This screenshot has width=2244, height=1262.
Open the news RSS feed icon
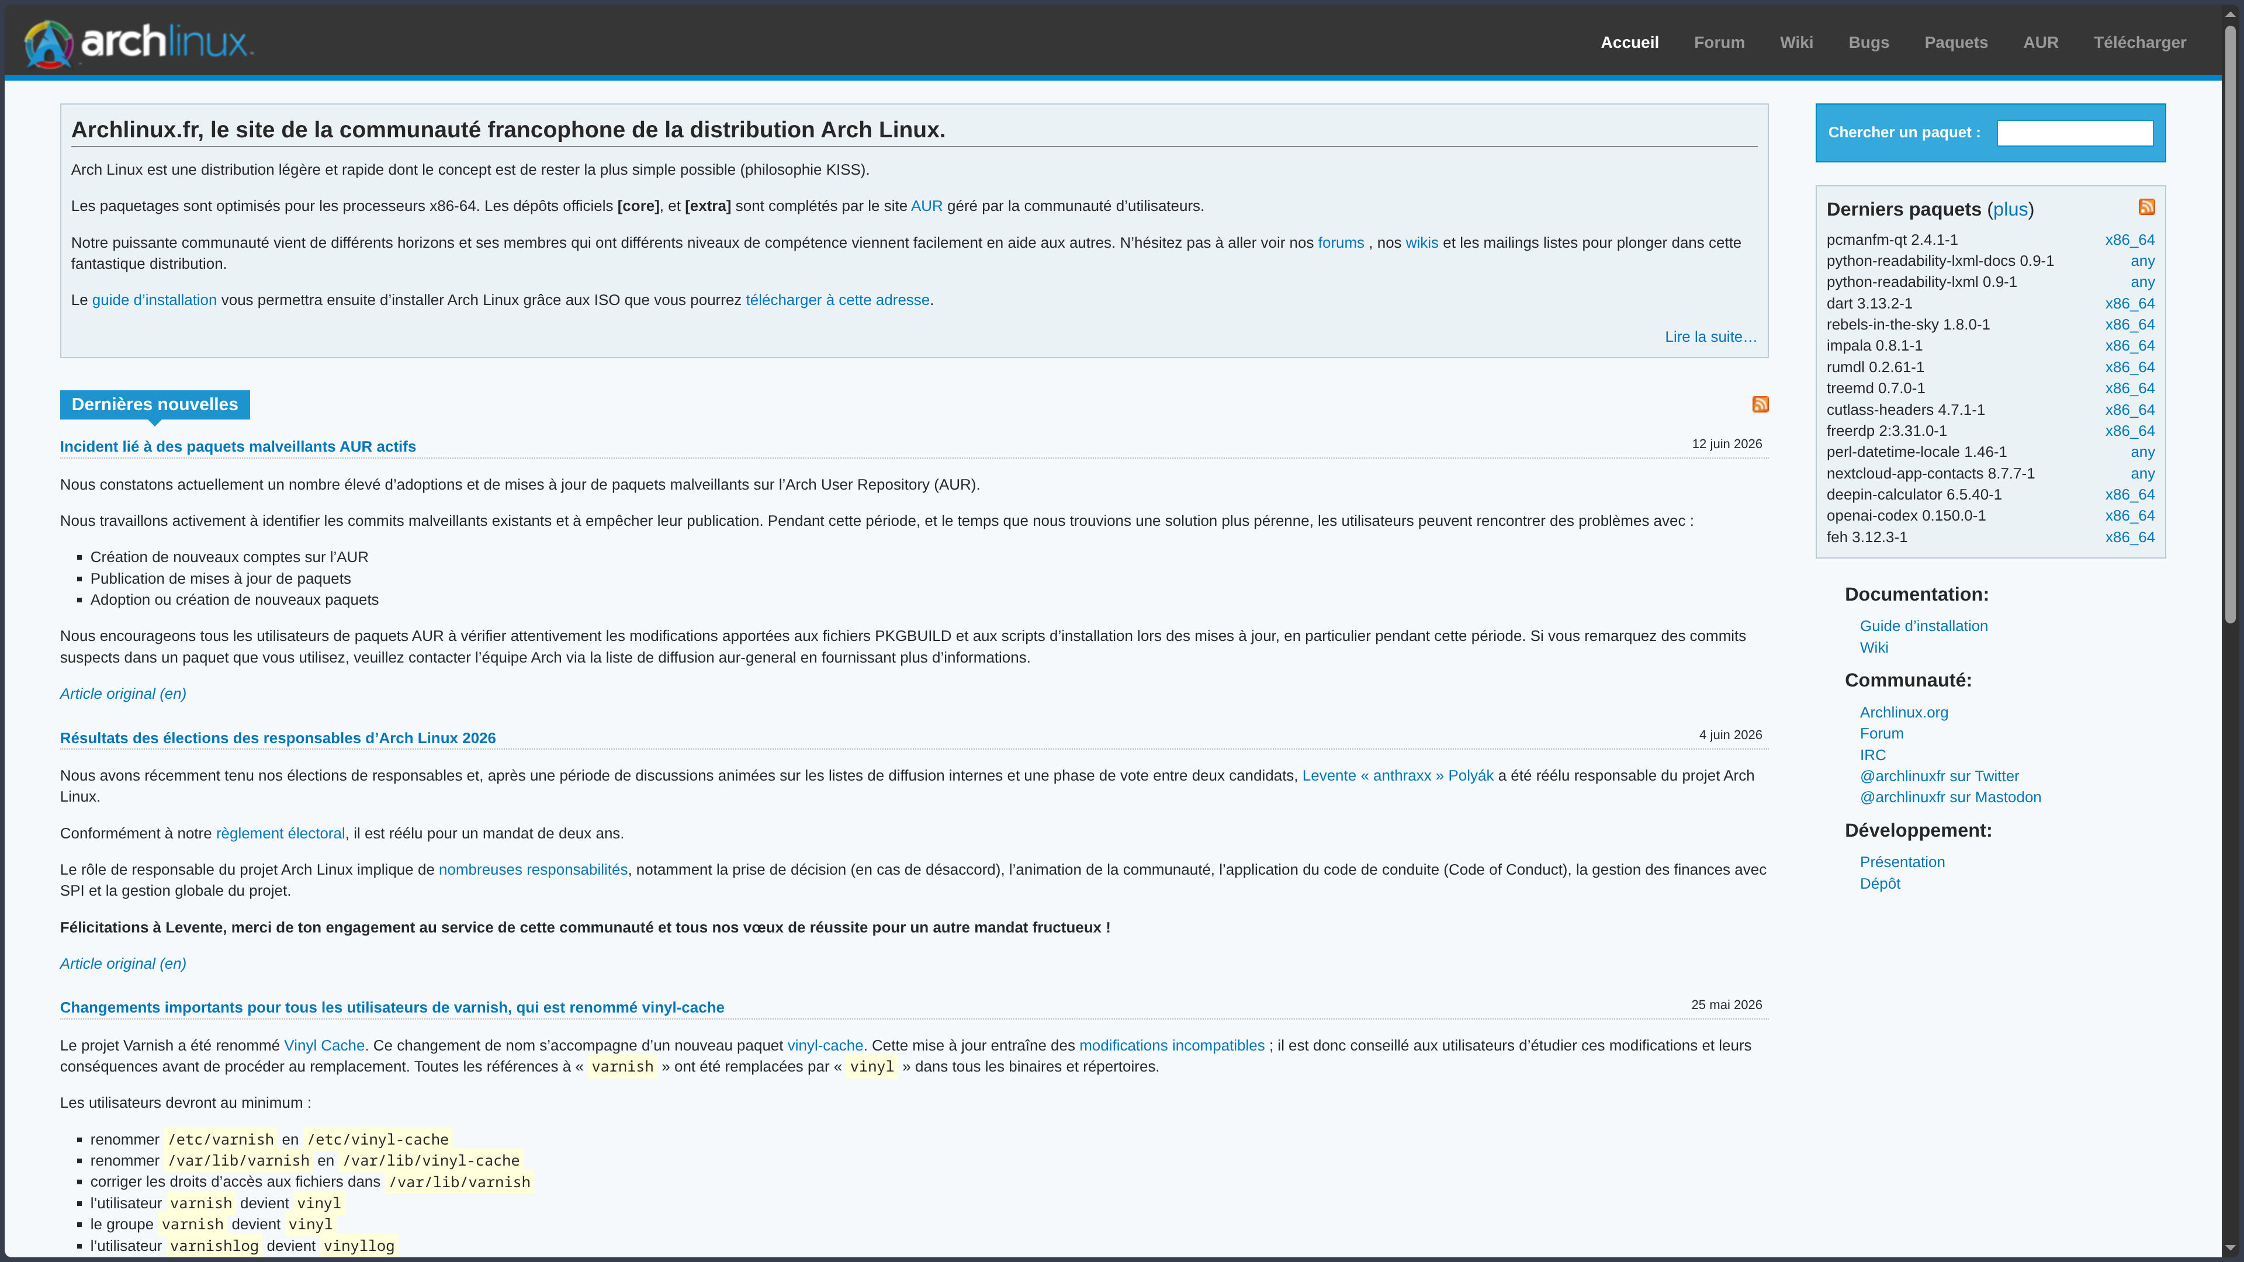point(1760,404)
